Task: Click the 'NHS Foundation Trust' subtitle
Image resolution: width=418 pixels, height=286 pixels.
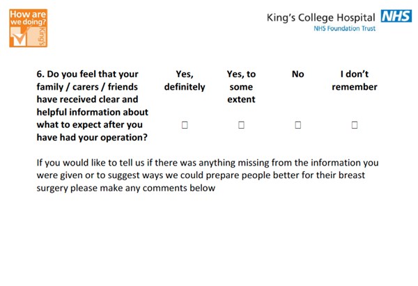Action: [345, 29]
